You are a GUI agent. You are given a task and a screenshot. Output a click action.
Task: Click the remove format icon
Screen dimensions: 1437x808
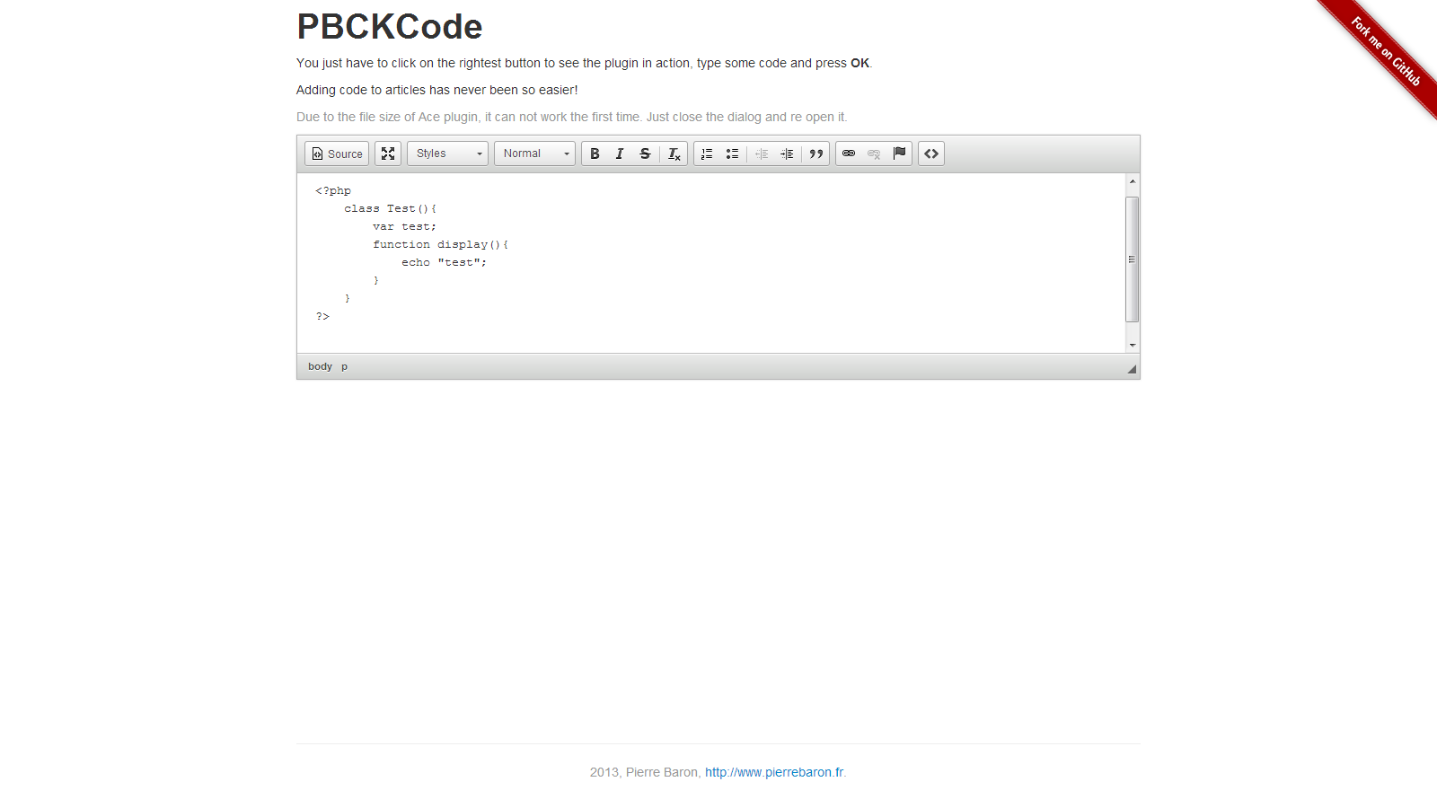pyautogui.click(x=674, y=154)
